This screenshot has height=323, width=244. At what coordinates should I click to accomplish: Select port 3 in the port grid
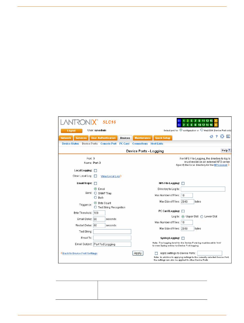188,121
